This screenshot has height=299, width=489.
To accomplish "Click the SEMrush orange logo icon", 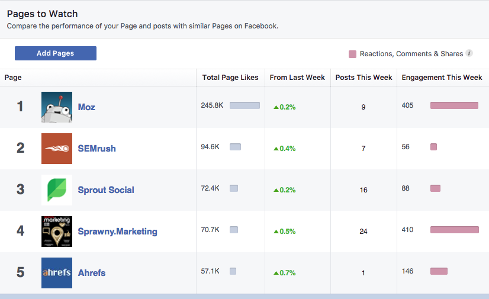I will point(57,149).
